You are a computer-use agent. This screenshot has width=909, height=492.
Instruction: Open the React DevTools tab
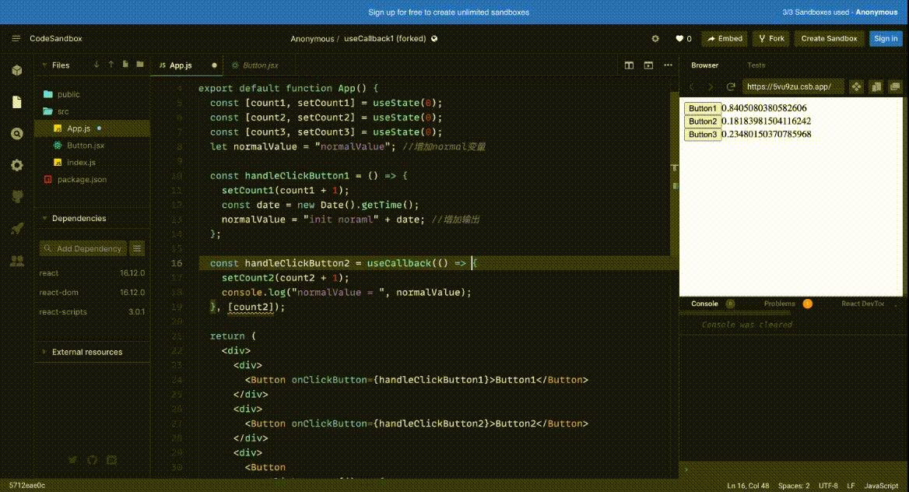(862, 304)
